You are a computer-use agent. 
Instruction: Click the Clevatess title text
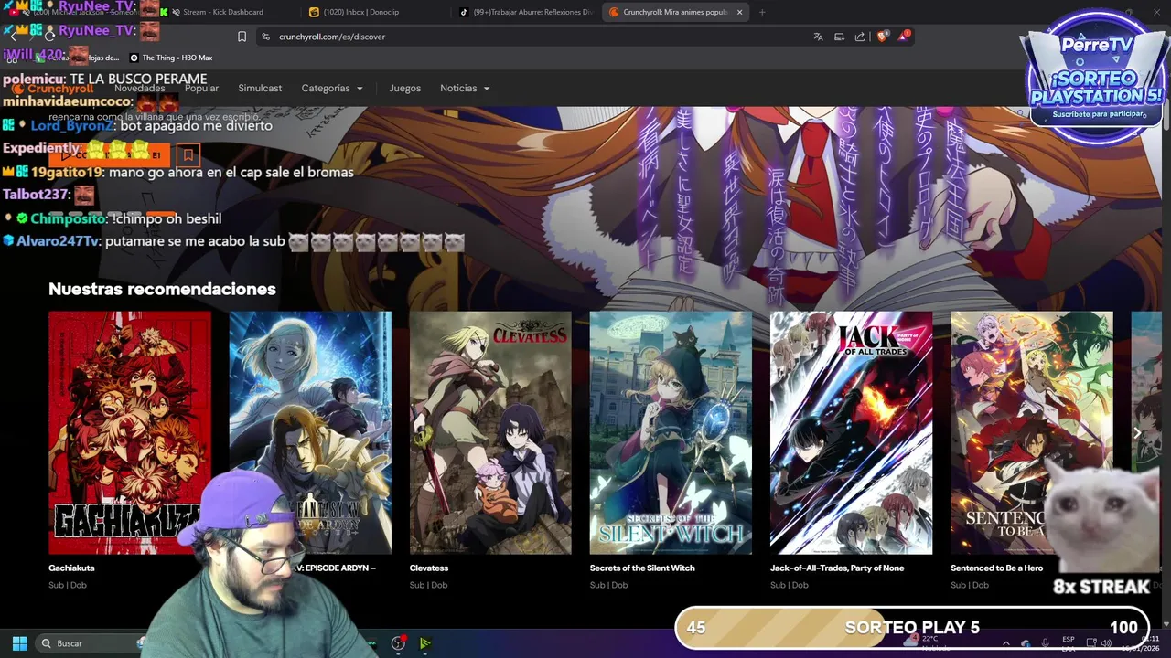coord(429,568)
